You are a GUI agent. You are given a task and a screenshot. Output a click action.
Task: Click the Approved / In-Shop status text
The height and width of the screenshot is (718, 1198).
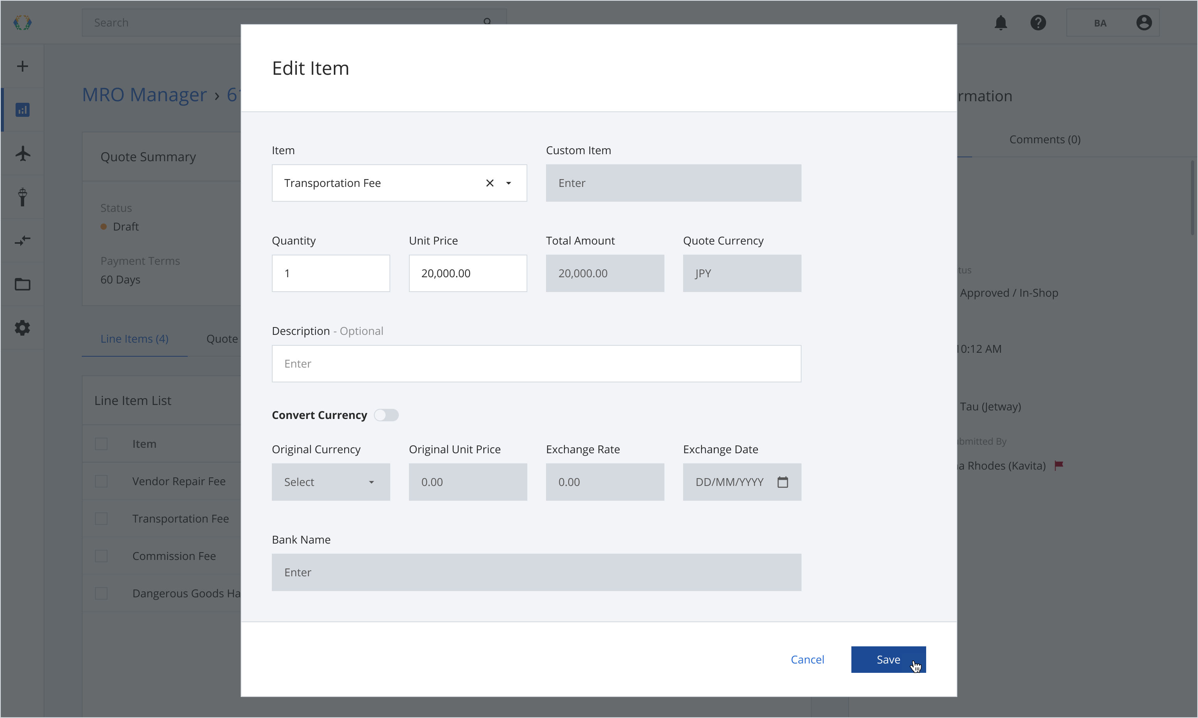tap(1009, 293)
